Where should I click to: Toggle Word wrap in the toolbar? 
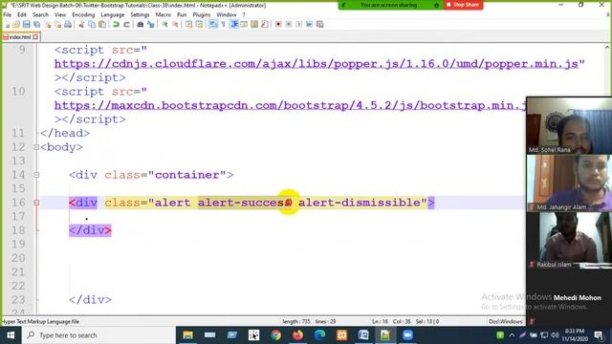coord(213,24)
